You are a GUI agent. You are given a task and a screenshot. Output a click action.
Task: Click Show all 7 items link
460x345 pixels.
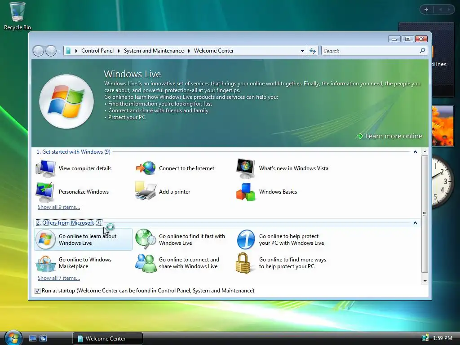click(59, 278)
